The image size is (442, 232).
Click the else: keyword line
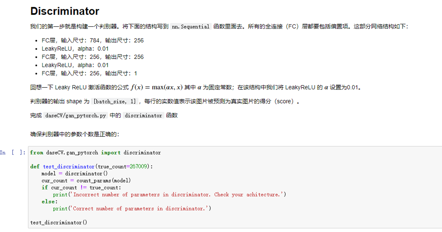point(48,202)
